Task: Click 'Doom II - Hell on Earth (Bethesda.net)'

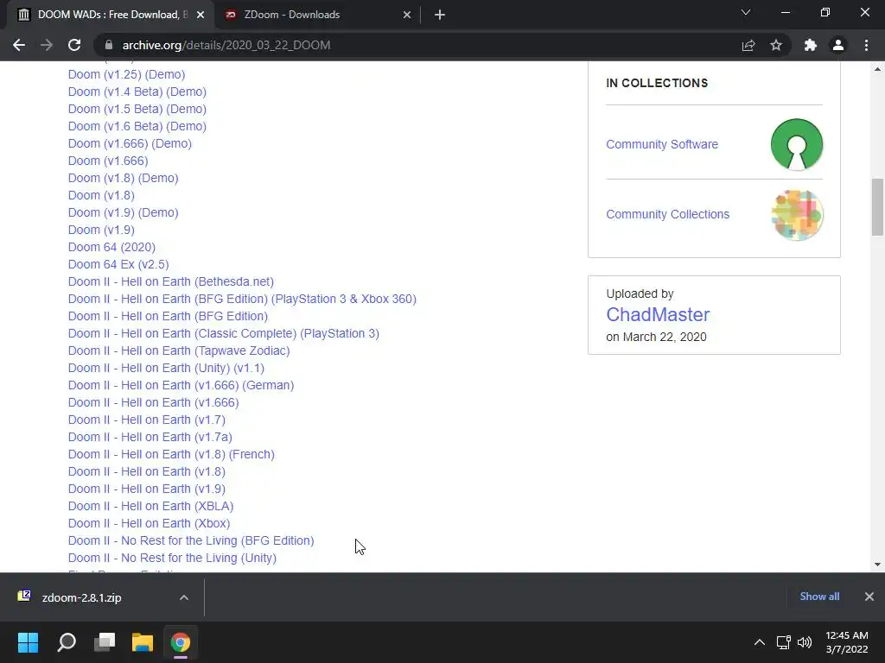Action: point(171,282)
